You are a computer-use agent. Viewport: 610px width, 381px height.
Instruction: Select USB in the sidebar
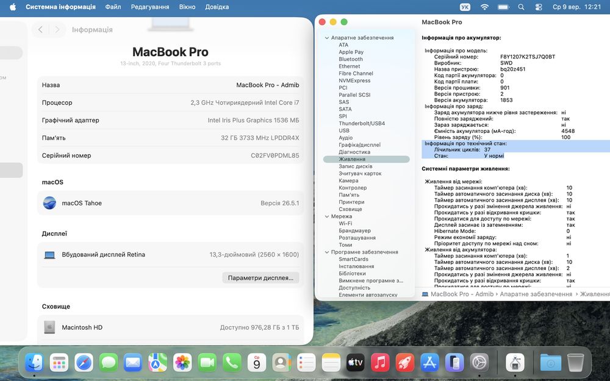pos(344,130)
